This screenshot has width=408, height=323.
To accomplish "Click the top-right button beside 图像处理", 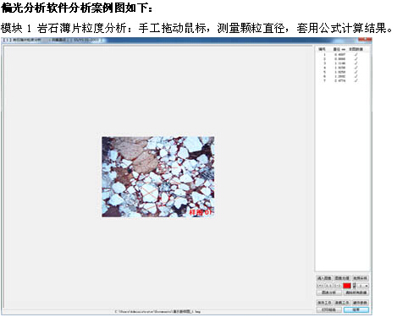I will click(x=361, y=278).
